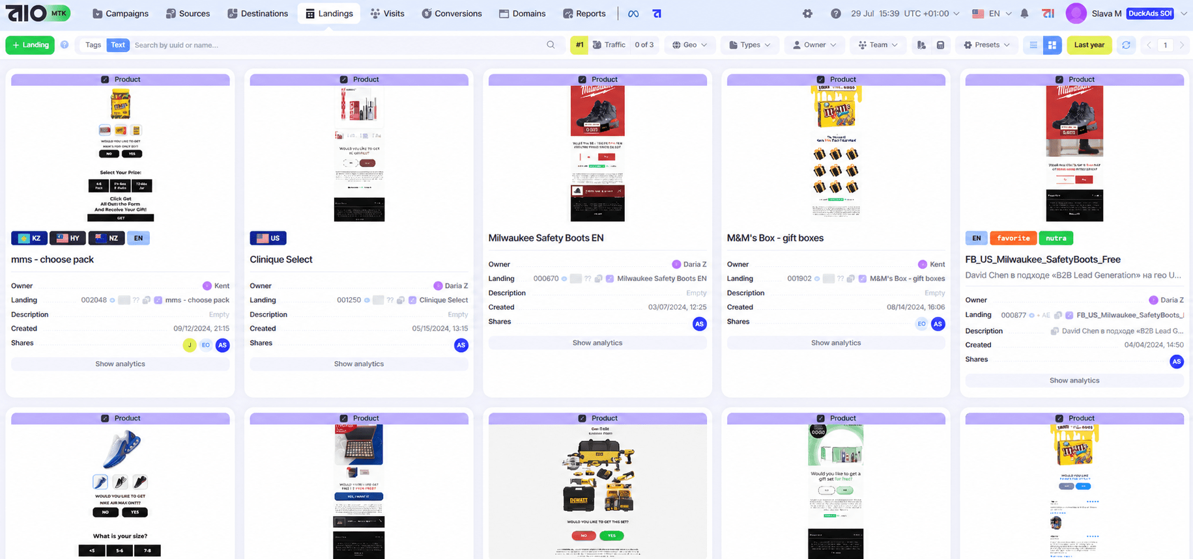Refresh the landings list
1193x559 pixels.
coord(1127,45)
